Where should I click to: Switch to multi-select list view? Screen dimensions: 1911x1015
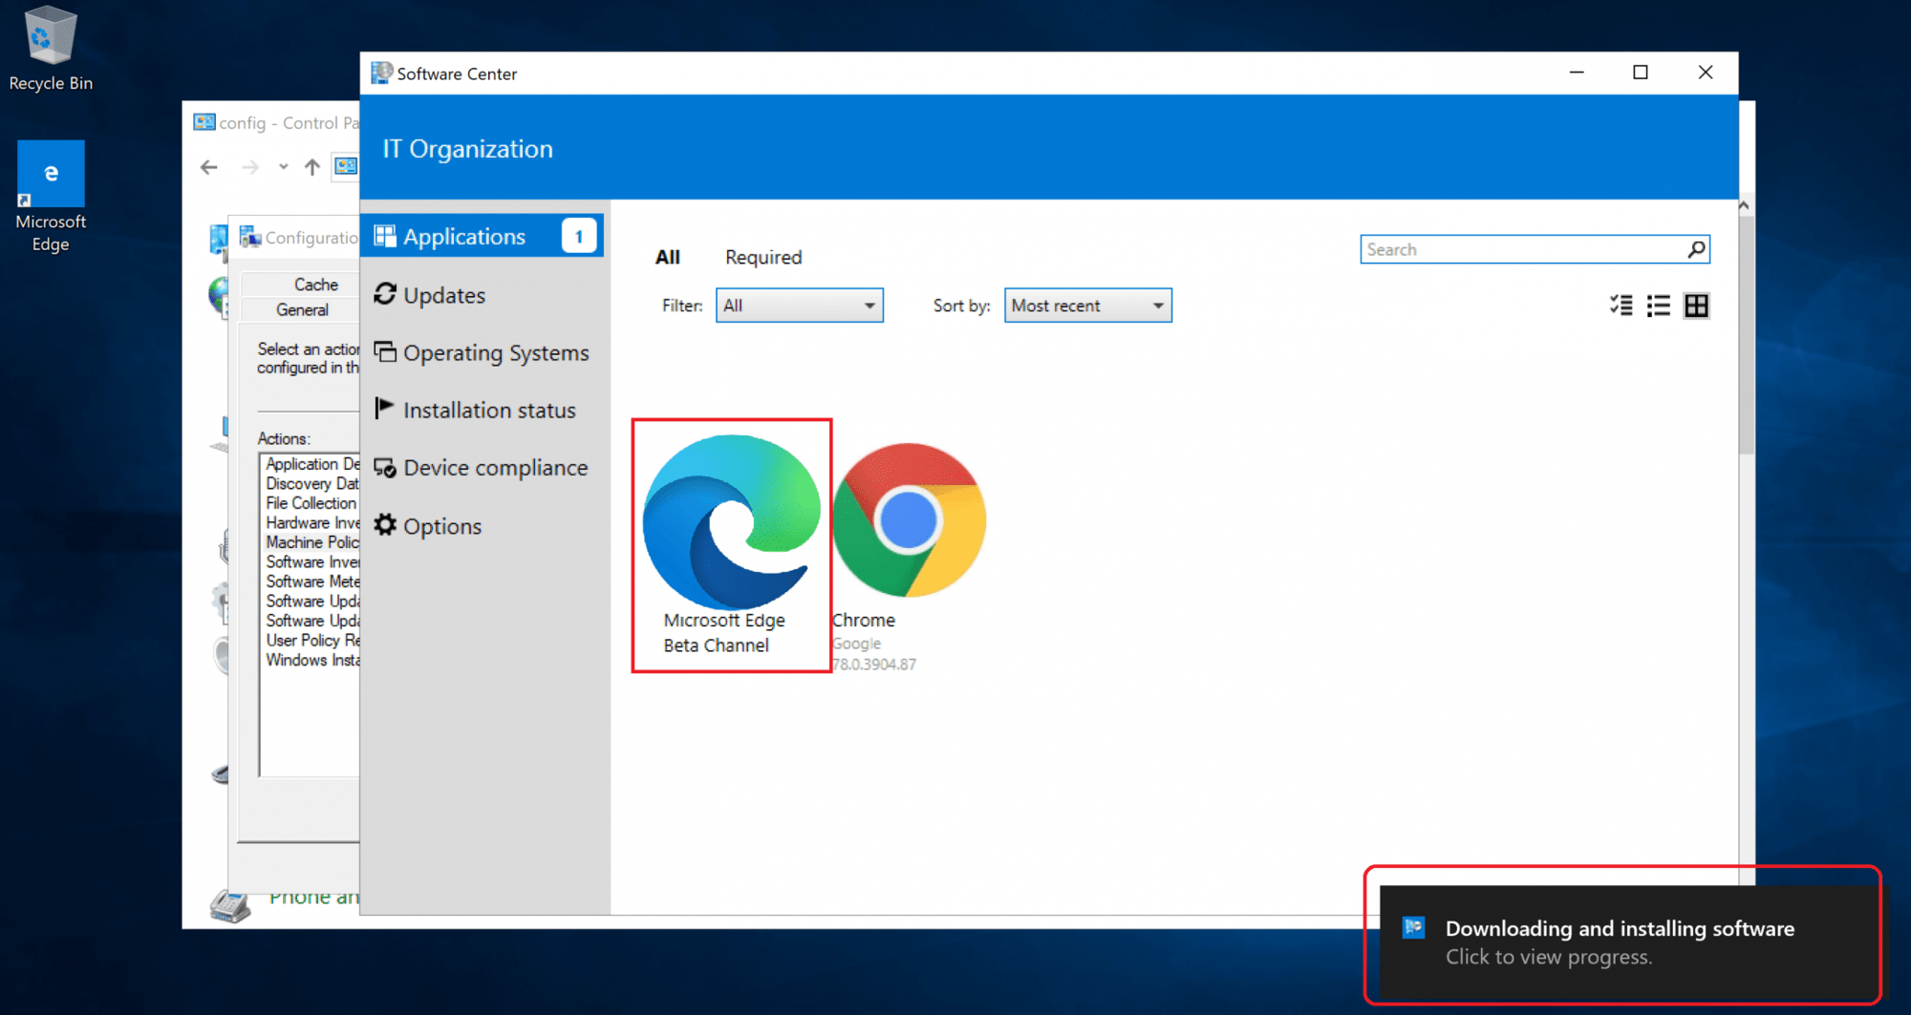click(x=1621, y=306)
